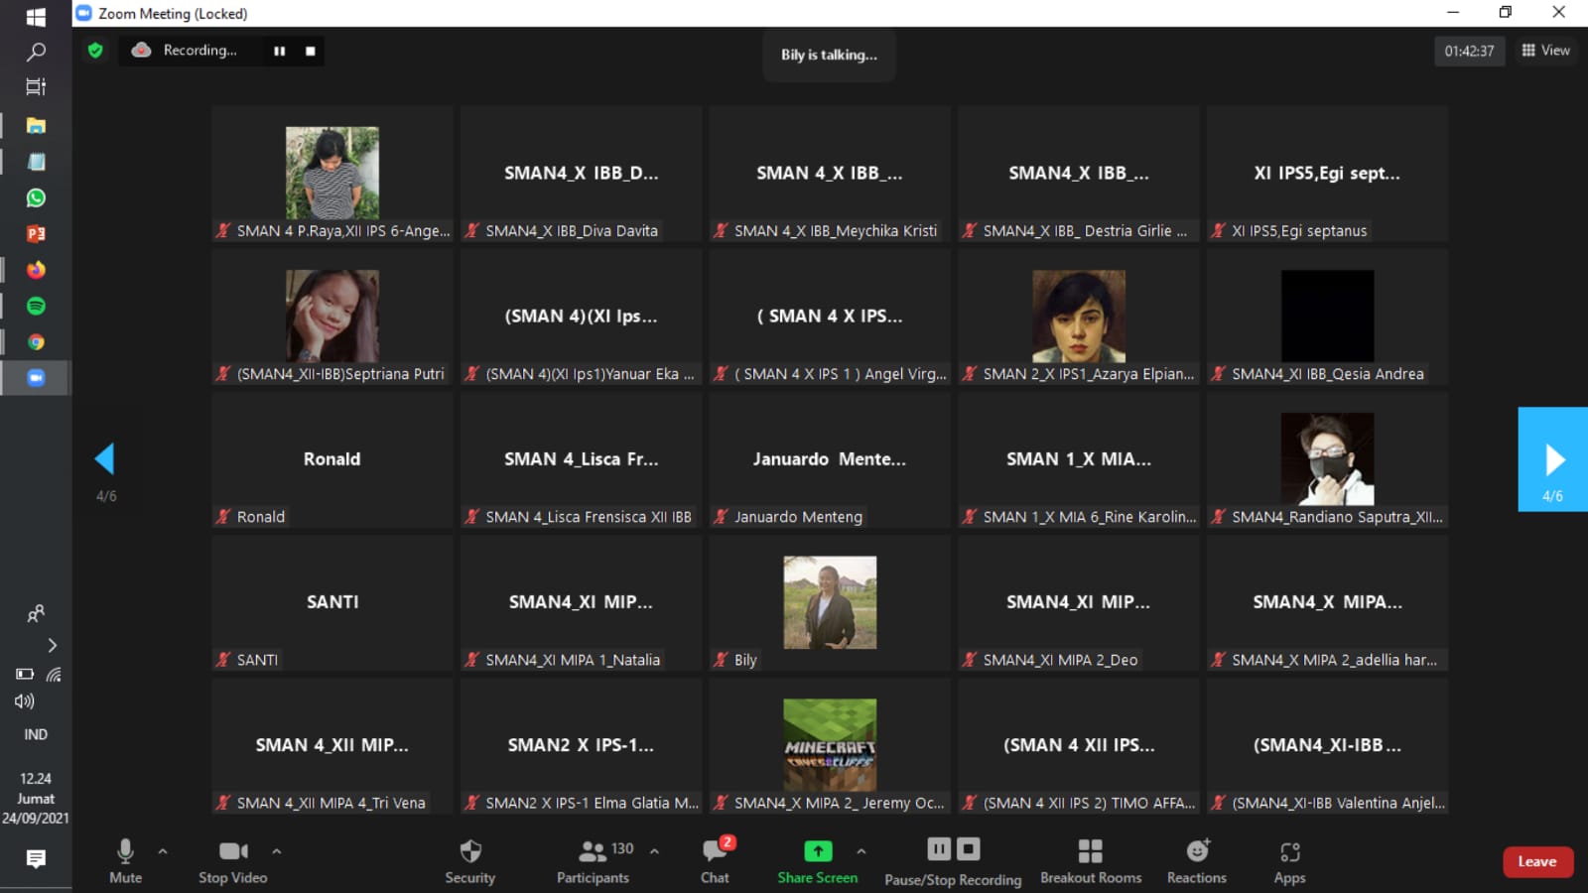The height and width of the screenshot is (893, 1588).
Task: Open the Chat panel
Action: (x=715, y=860)
